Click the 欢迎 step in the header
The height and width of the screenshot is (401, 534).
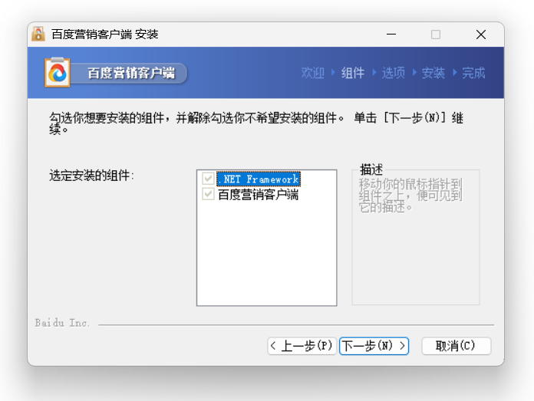tap(312, 73)
